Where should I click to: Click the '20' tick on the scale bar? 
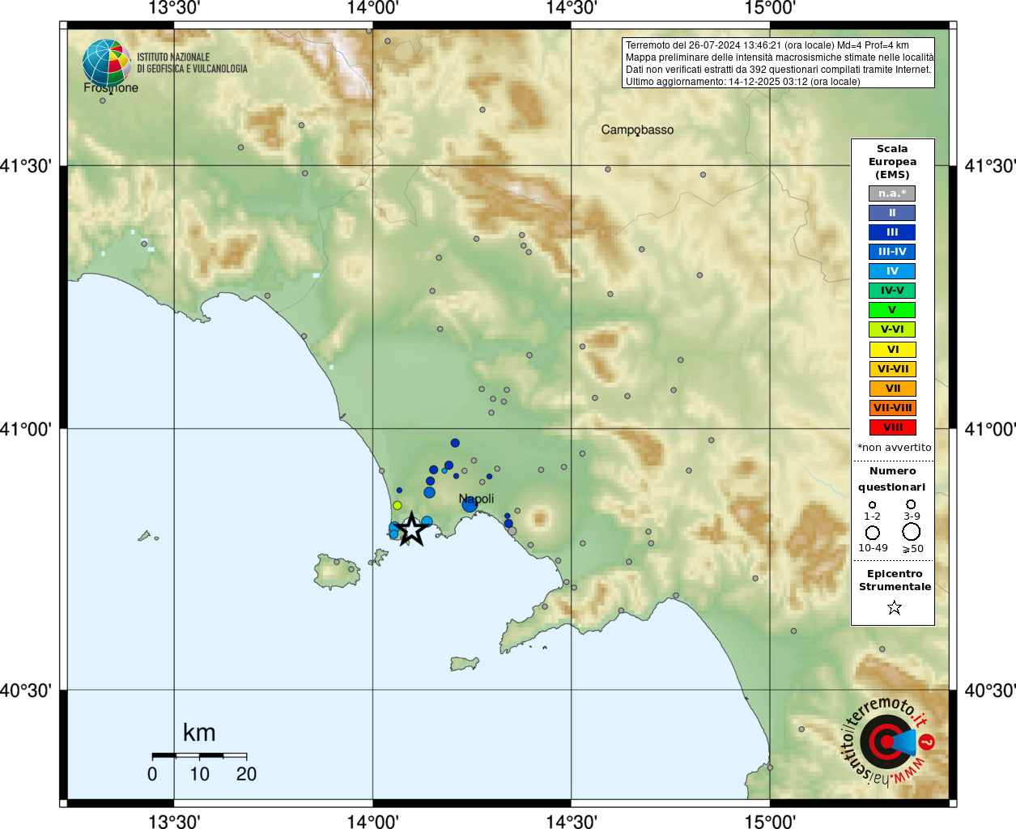[246, 774]
